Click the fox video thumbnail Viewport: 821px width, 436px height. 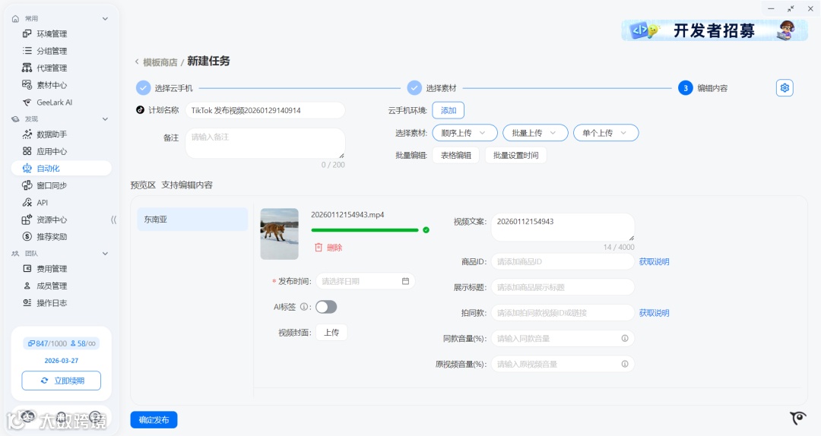click(x=279, y=234)
